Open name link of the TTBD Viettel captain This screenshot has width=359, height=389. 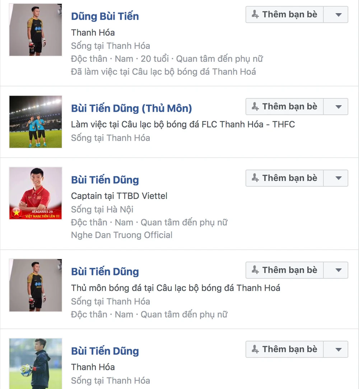(x=105, y=180)
